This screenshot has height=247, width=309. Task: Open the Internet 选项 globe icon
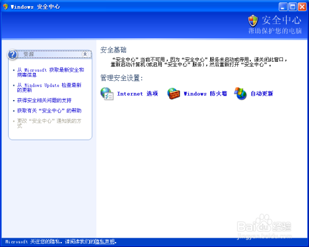click(107, 94)
